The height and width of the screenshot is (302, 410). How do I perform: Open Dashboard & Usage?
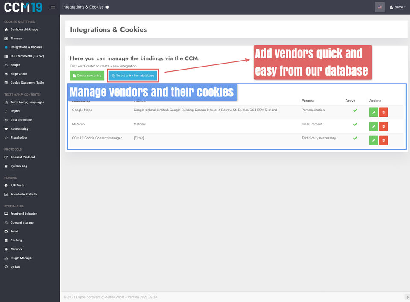point(24,29)
